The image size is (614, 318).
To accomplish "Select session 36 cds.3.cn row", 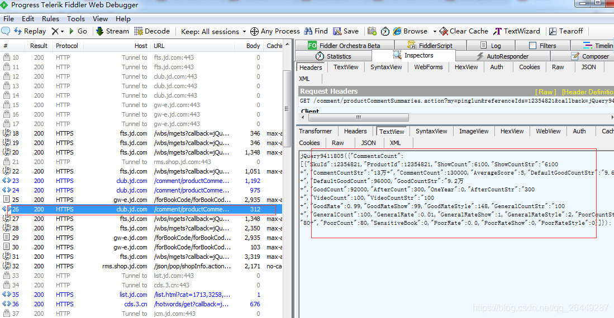I will 141,304.
